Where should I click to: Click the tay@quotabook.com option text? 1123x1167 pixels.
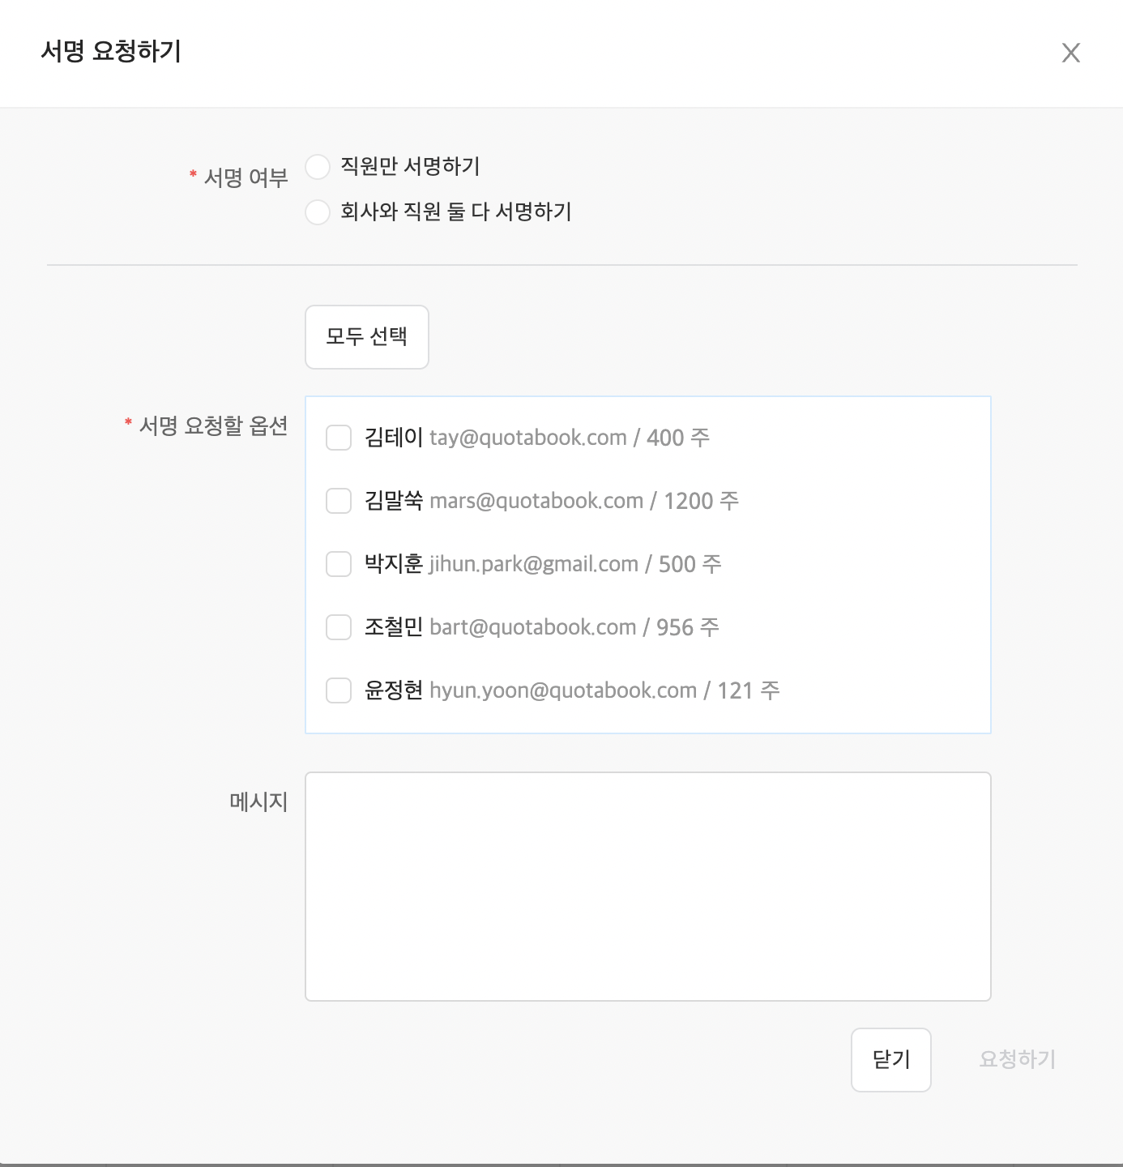(570, 438)
